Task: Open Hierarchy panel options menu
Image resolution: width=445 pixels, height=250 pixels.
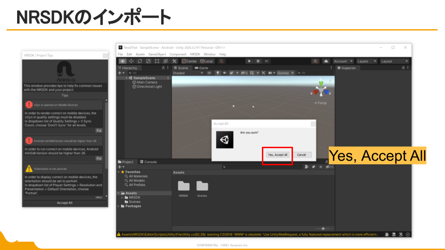Action: point(168,68)
